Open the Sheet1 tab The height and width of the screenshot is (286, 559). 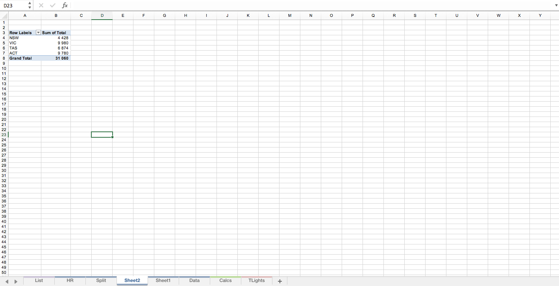click(163, 281)
